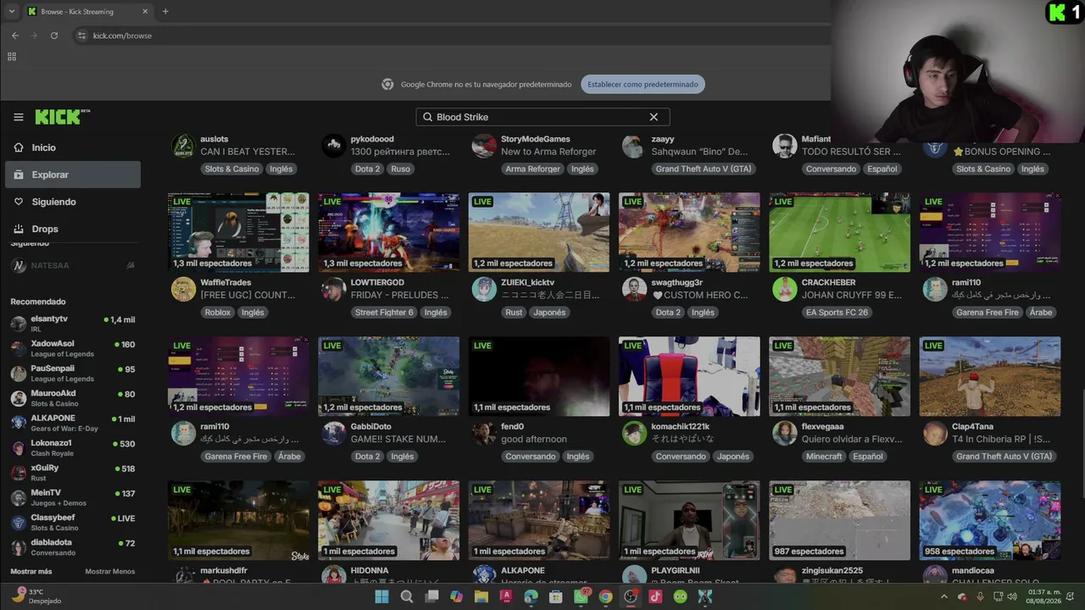Open the HIDONNA street stream thumbnail
The image size is (1085, 610).
click(389, 520)
